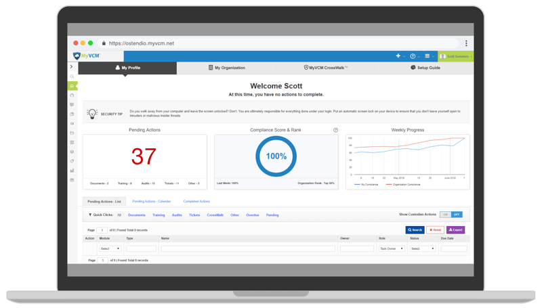Click the Type filter input field
542x308 pixels.
click(x=141, y=248)
